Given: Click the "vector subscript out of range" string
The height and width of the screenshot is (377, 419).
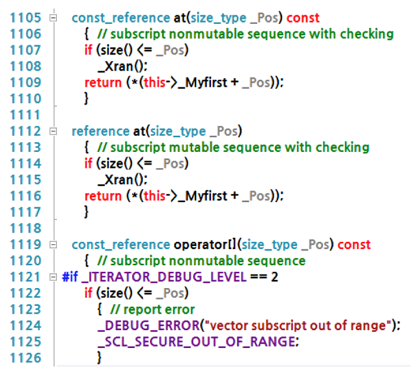Looking at the screenshot, I should [297, 325].
